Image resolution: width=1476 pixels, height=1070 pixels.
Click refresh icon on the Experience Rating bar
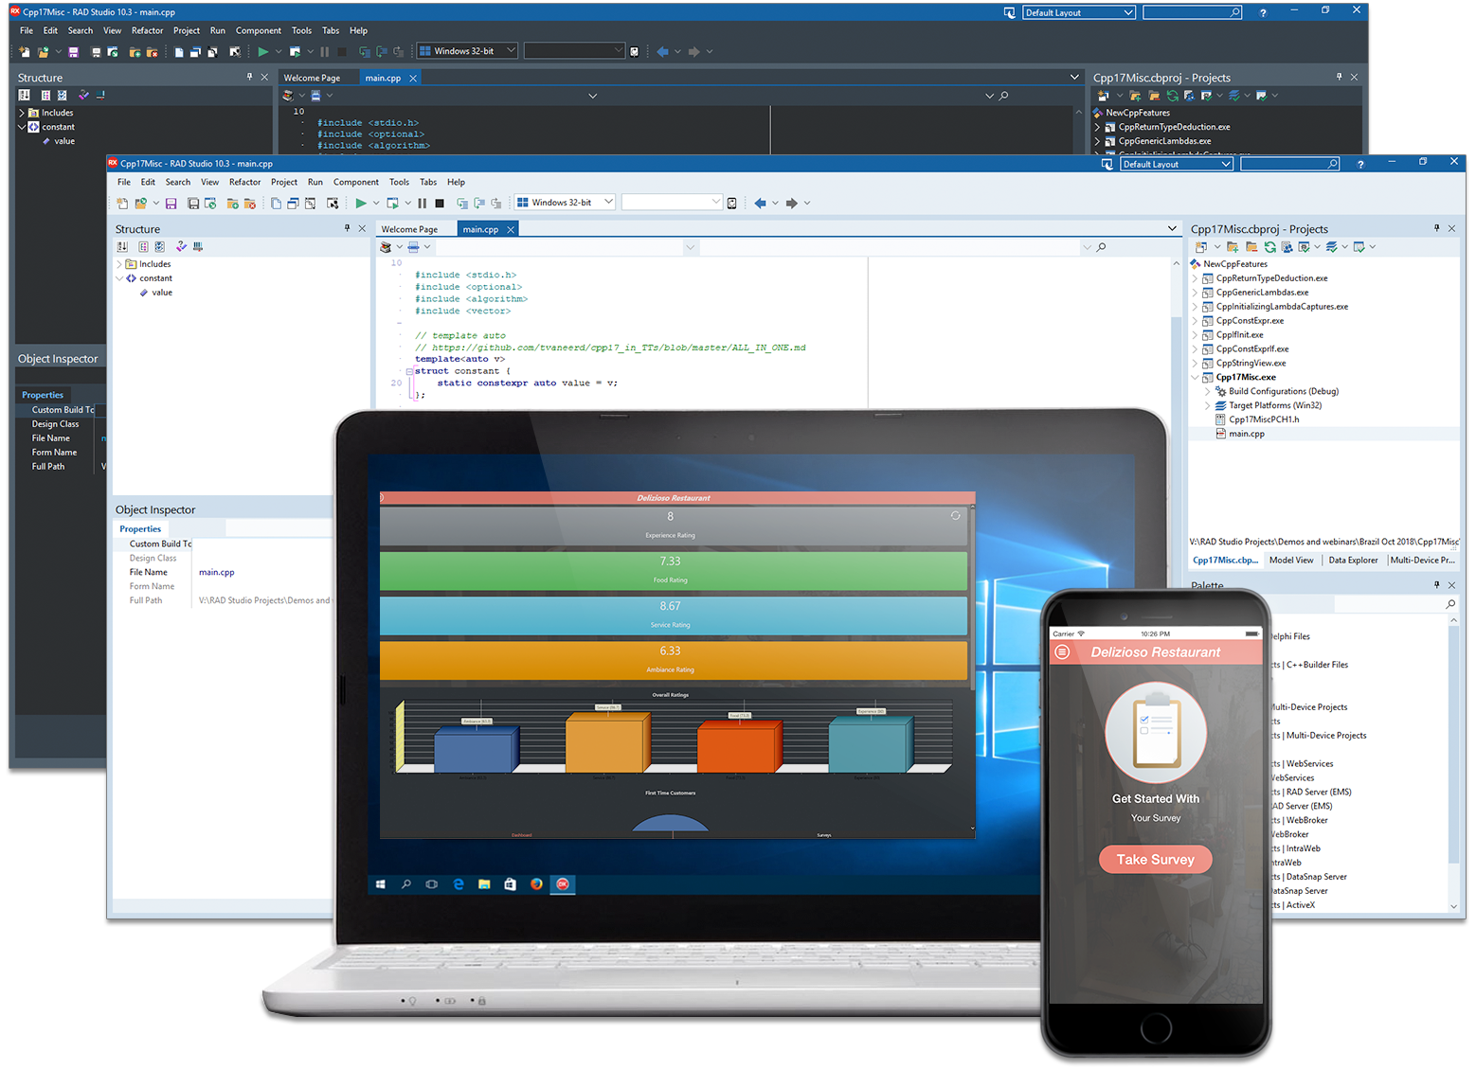[x=955, y=516]
